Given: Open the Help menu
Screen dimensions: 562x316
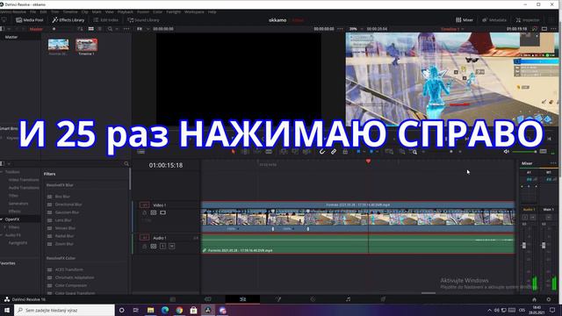Looking at the screenshot, I should 213,11.
